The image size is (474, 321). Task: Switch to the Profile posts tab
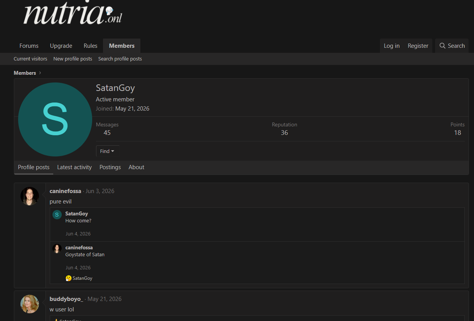click(x=34, y=167)
